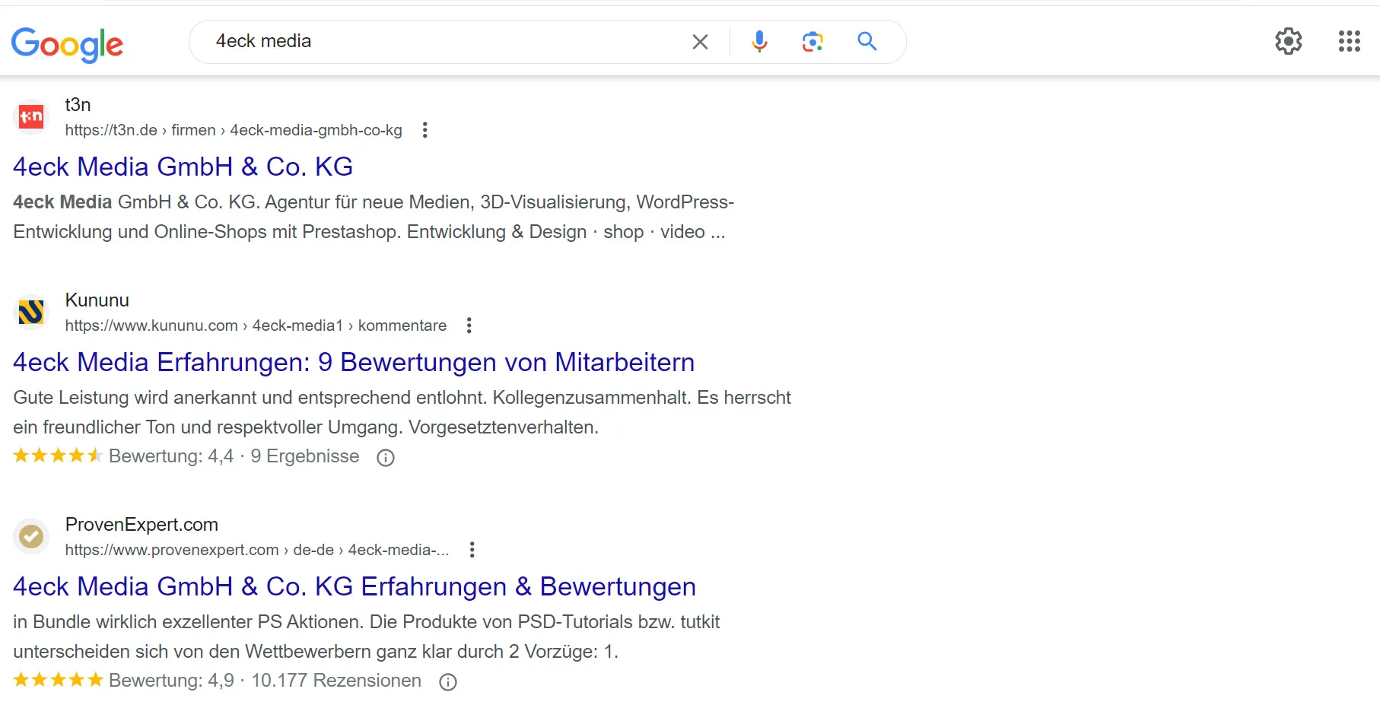This screenshot has height=708, width=1380.
Task: Click the 'ProvenExpert.com' site name
Action: (141, 525)
